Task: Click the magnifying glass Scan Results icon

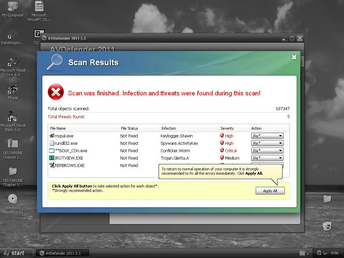Action: point(55,62)
